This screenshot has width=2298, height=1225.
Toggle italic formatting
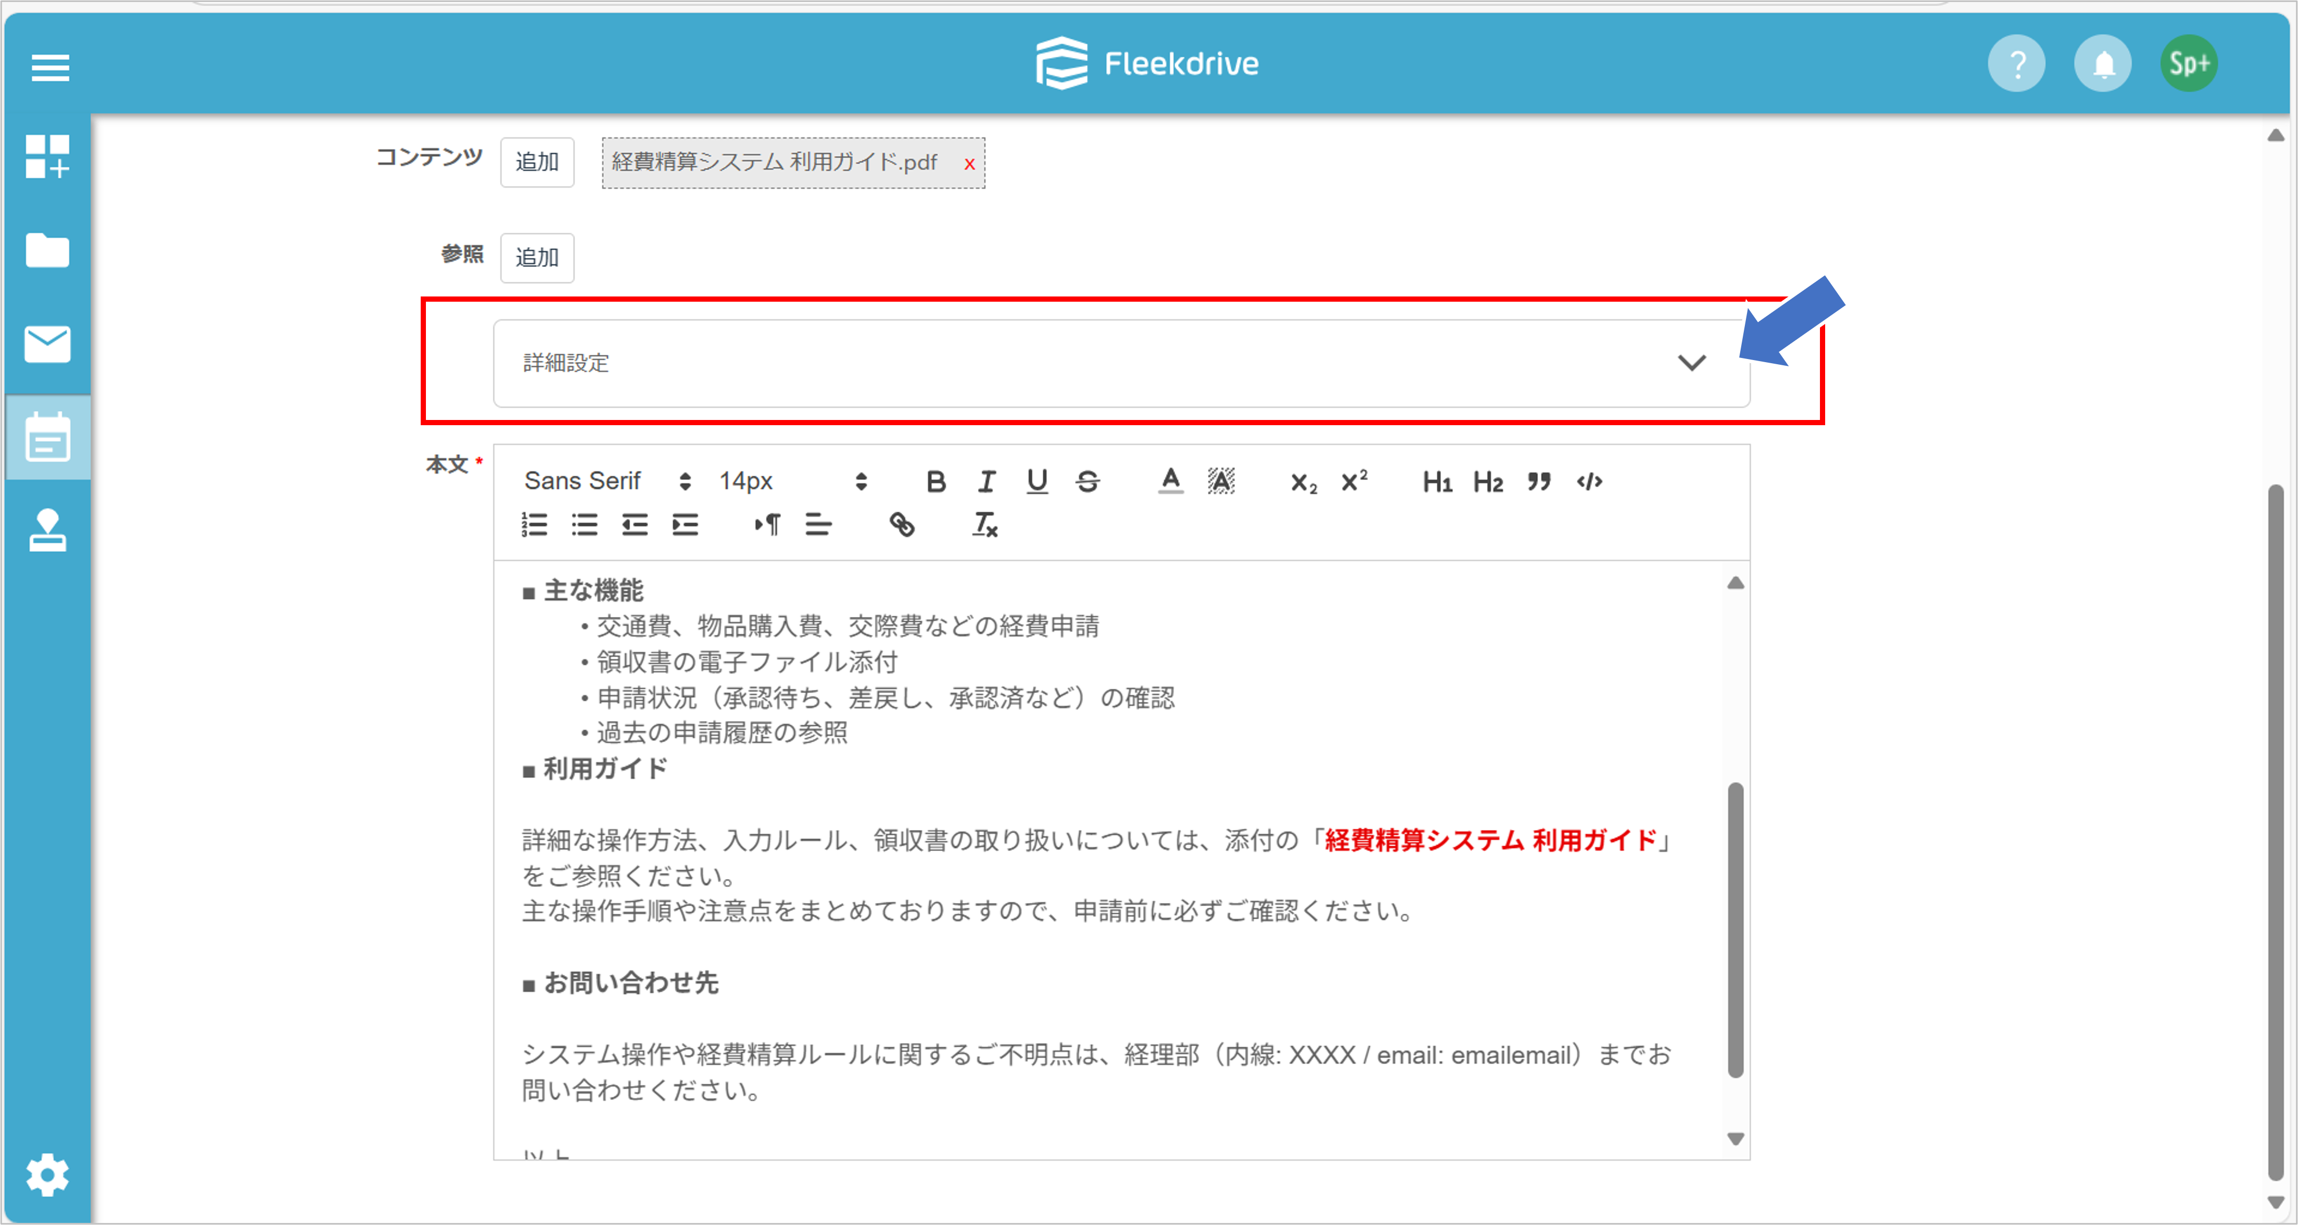point(986,481)
